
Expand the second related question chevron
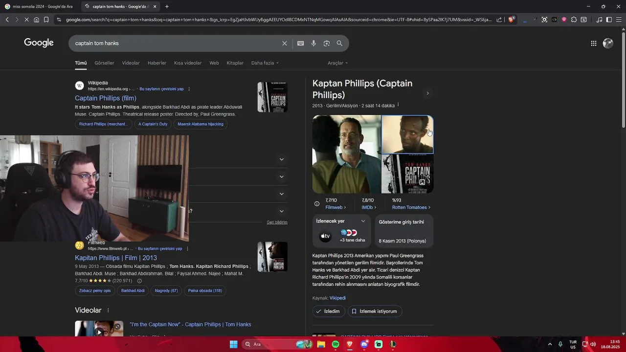click(282, 176)
